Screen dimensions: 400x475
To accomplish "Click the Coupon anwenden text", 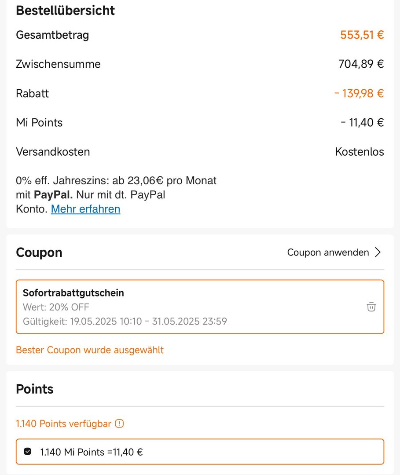I will point(328,252).
